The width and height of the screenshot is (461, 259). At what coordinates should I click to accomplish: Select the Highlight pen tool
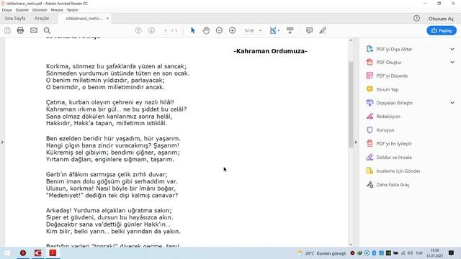(x=323, y=30)
